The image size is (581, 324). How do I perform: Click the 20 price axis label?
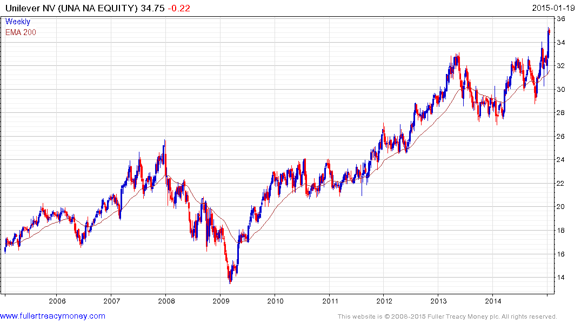click(x=561, y=207)
